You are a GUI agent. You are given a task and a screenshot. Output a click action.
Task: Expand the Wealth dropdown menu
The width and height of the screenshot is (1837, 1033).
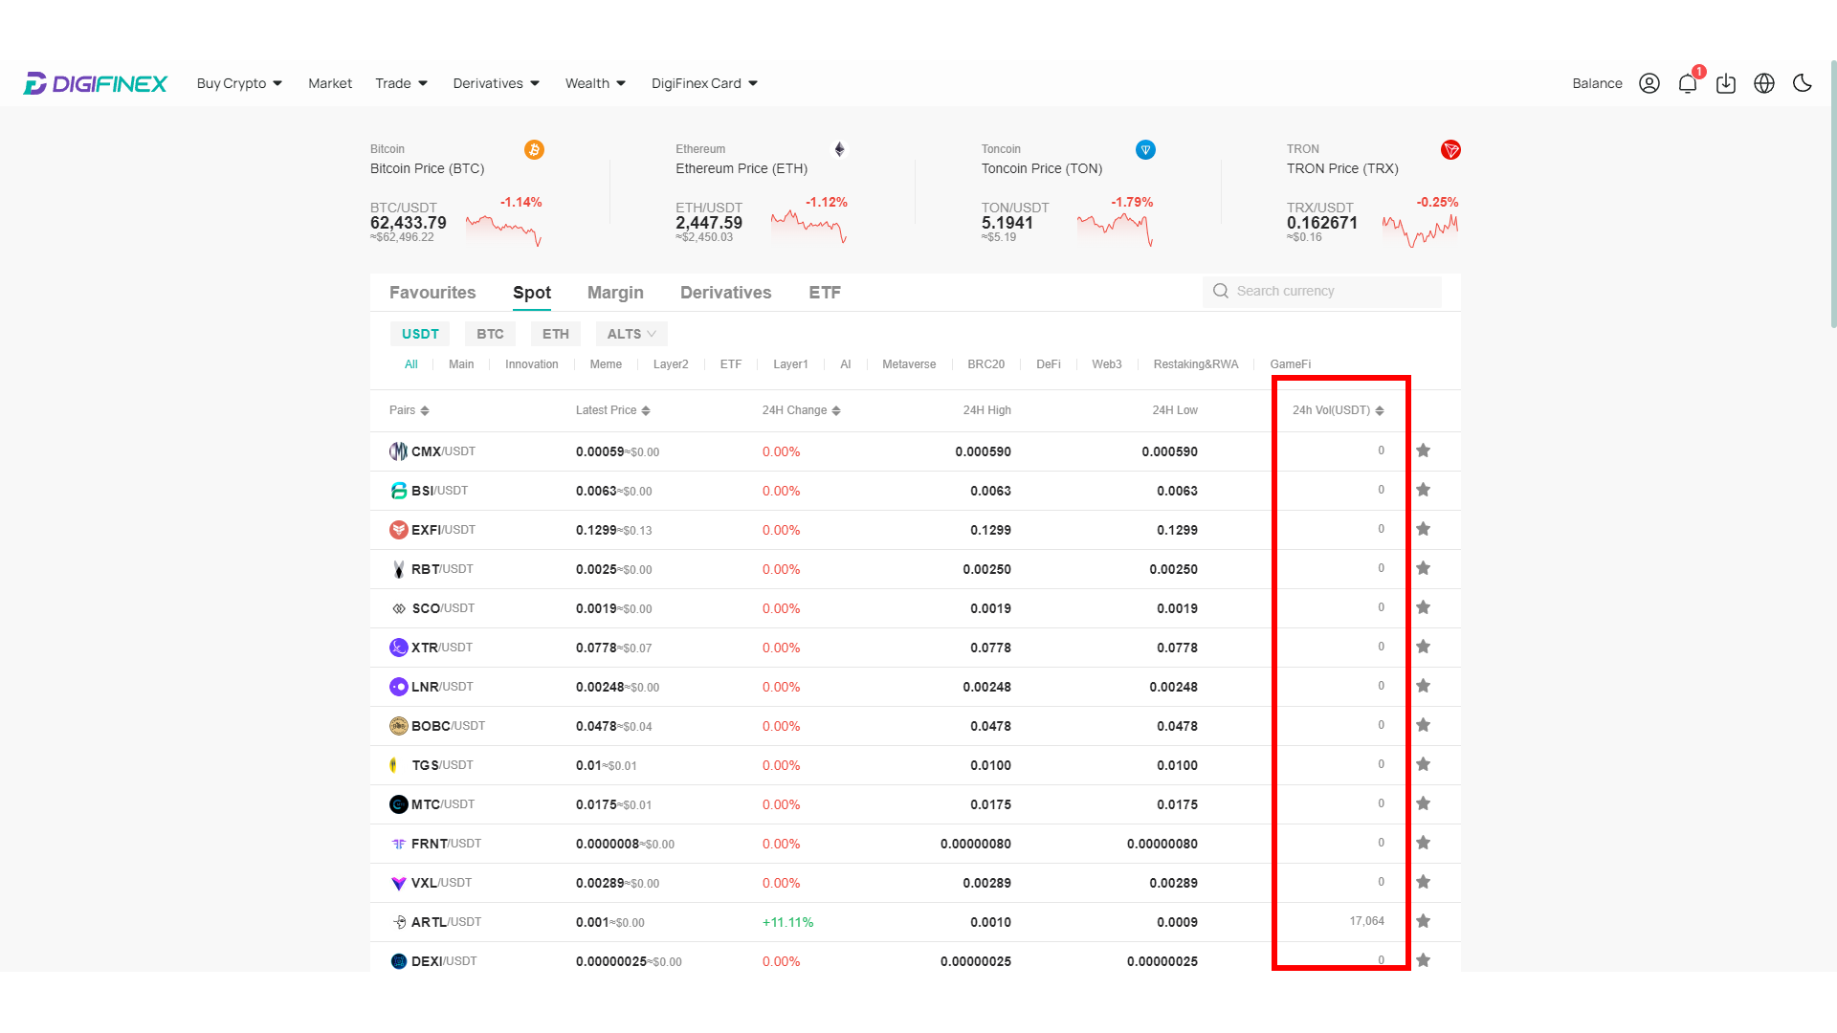595,83
